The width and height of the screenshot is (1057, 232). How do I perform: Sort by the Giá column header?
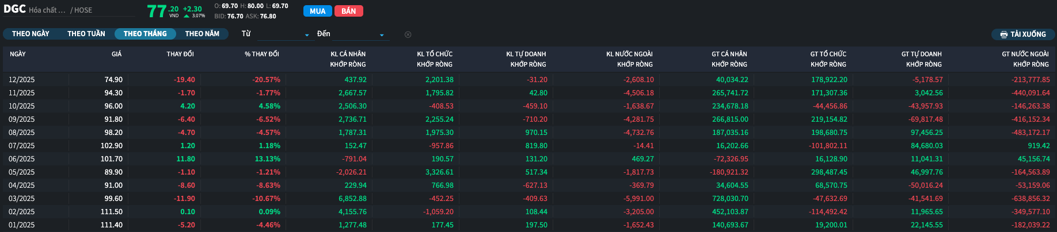coord(116,54)
